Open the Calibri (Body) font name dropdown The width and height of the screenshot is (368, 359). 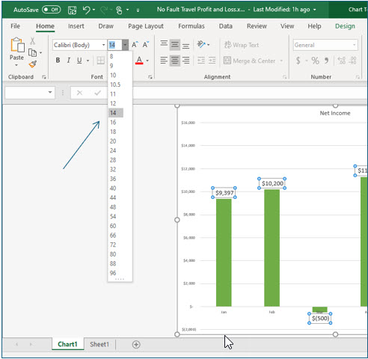[104, 45]
